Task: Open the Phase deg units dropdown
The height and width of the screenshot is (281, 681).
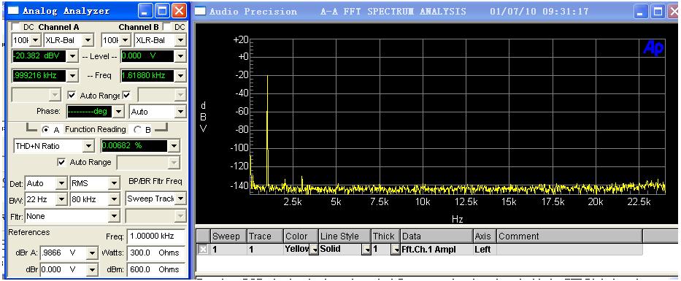Action: pyautogui.click(x=118, y=112)
